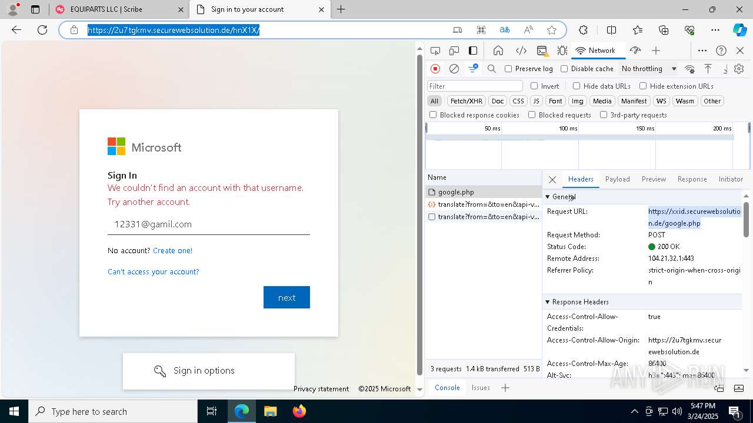The image size is (753, 423).
Task: Select google.php request row
Action: tap(484, 192)
